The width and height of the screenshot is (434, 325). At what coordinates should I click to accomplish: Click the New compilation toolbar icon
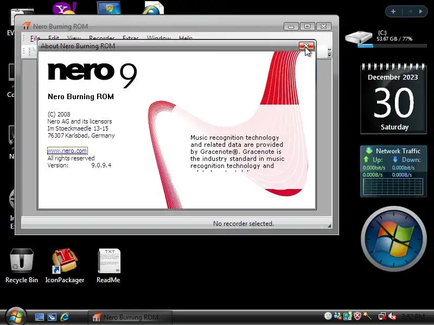tap(32, 52)
